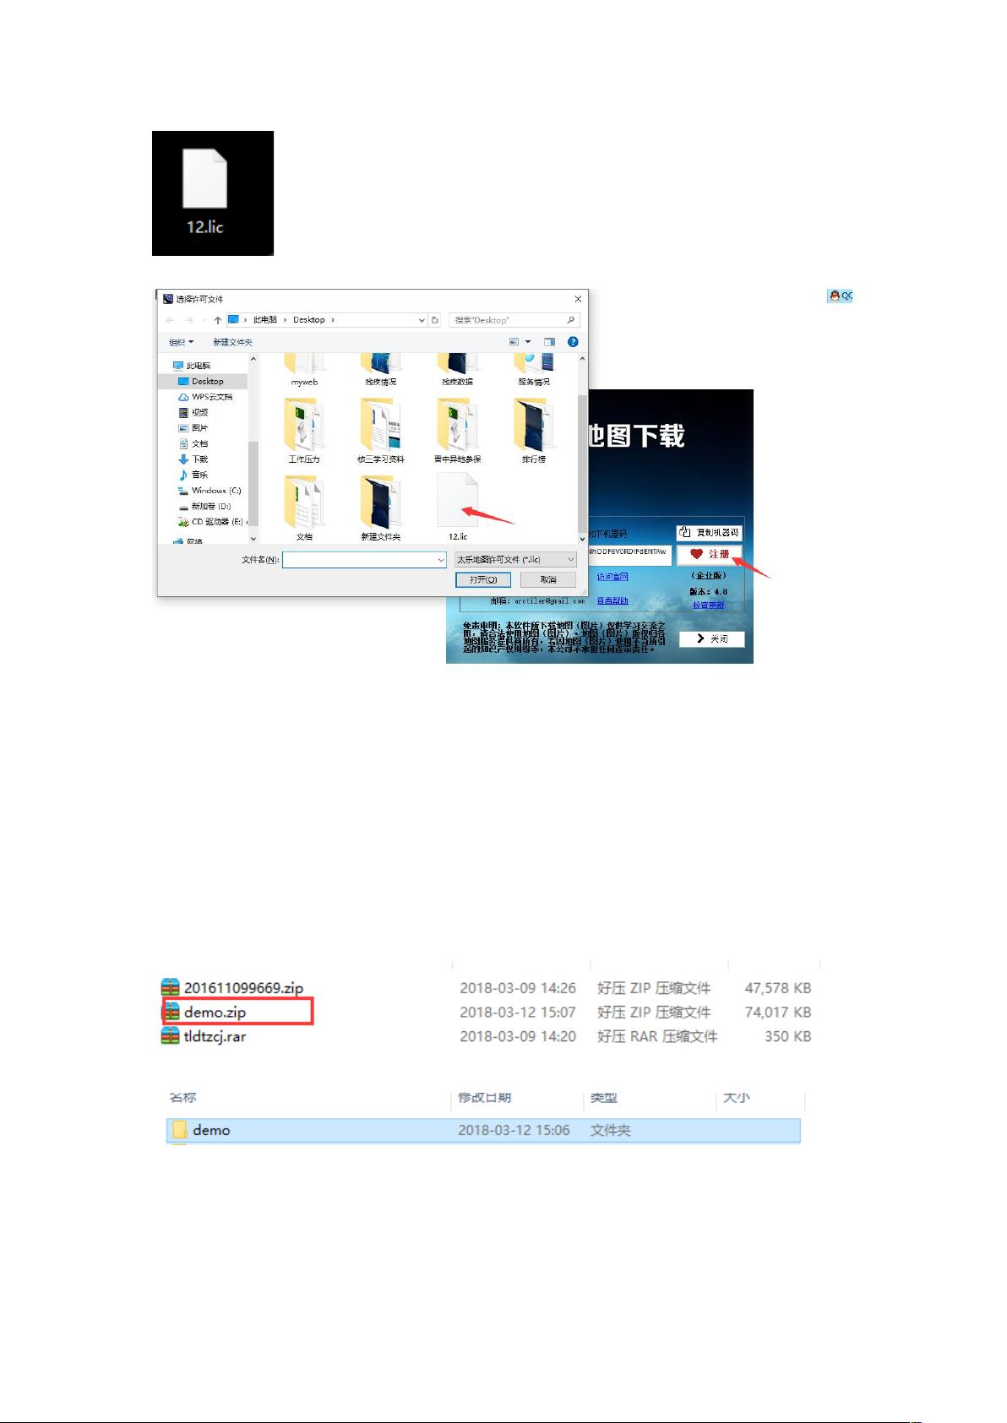The width and height of the screenshot is (1007, 1423).
Task: Click 此电脑 breadcrumb in address bar
Action: (265, 320)
